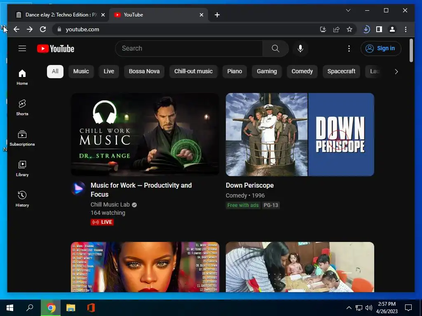
Task: Filter by Music chip
Action: click(x=81, y=72)
